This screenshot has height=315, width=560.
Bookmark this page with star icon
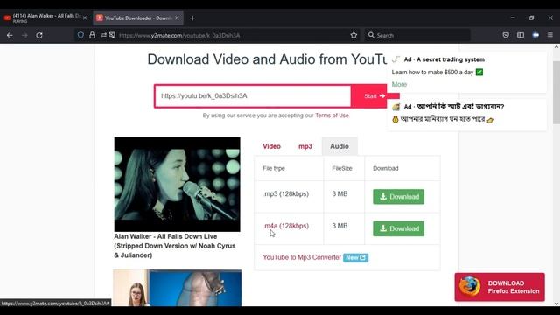(x=353, y=35)
